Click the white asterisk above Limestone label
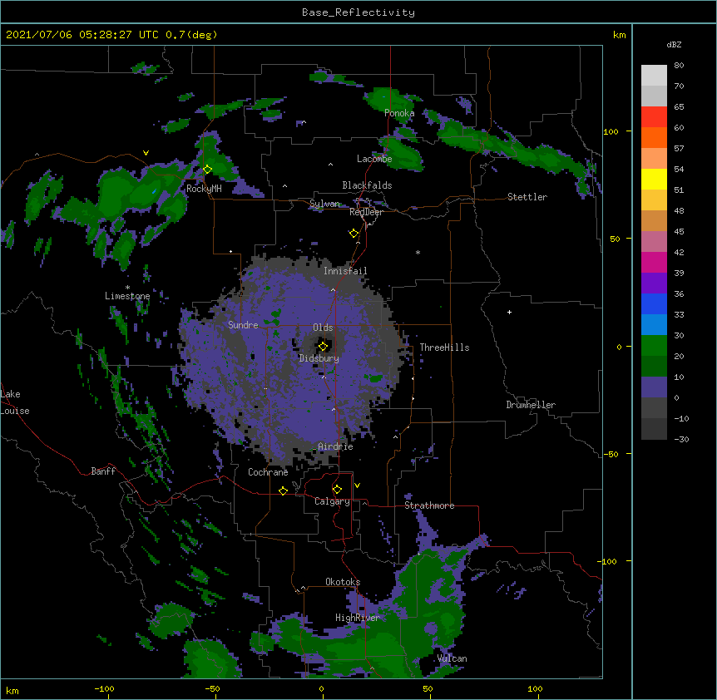The height and width of the screenshot is (700, 717). click(x=127, y=288)
